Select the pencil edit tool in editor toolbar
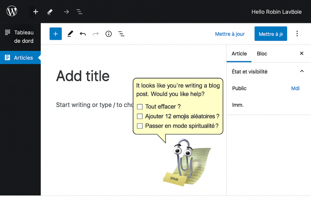Image resolution: width=311 pixels, height=207 pixels. [x=70, y=34]
